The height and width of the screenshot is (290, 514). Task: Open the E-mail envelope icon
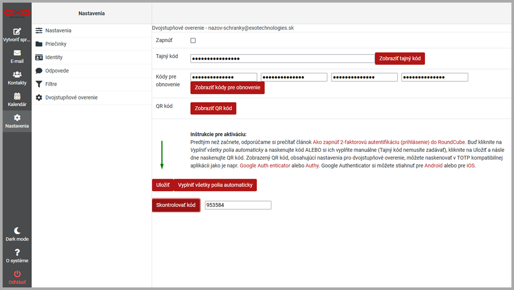(17, 53)
